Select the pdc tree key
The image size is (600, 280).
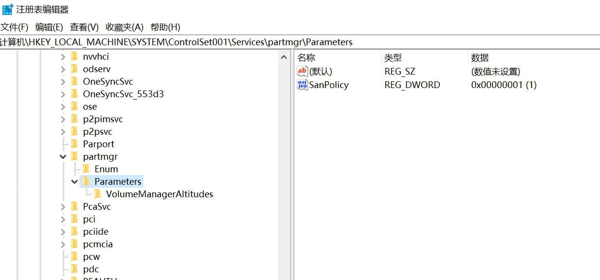pyautogui.click(x=91, y=269)
